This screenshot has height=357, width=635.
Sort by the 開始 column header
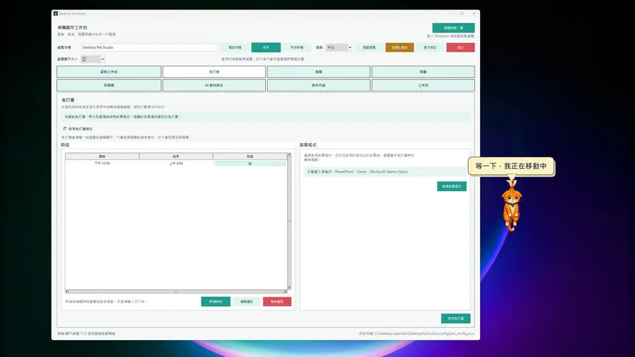[x=102, y=156]
